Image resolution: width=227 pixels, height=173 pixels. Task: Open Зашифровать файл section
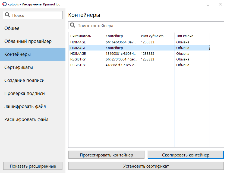tap(25, 106)
